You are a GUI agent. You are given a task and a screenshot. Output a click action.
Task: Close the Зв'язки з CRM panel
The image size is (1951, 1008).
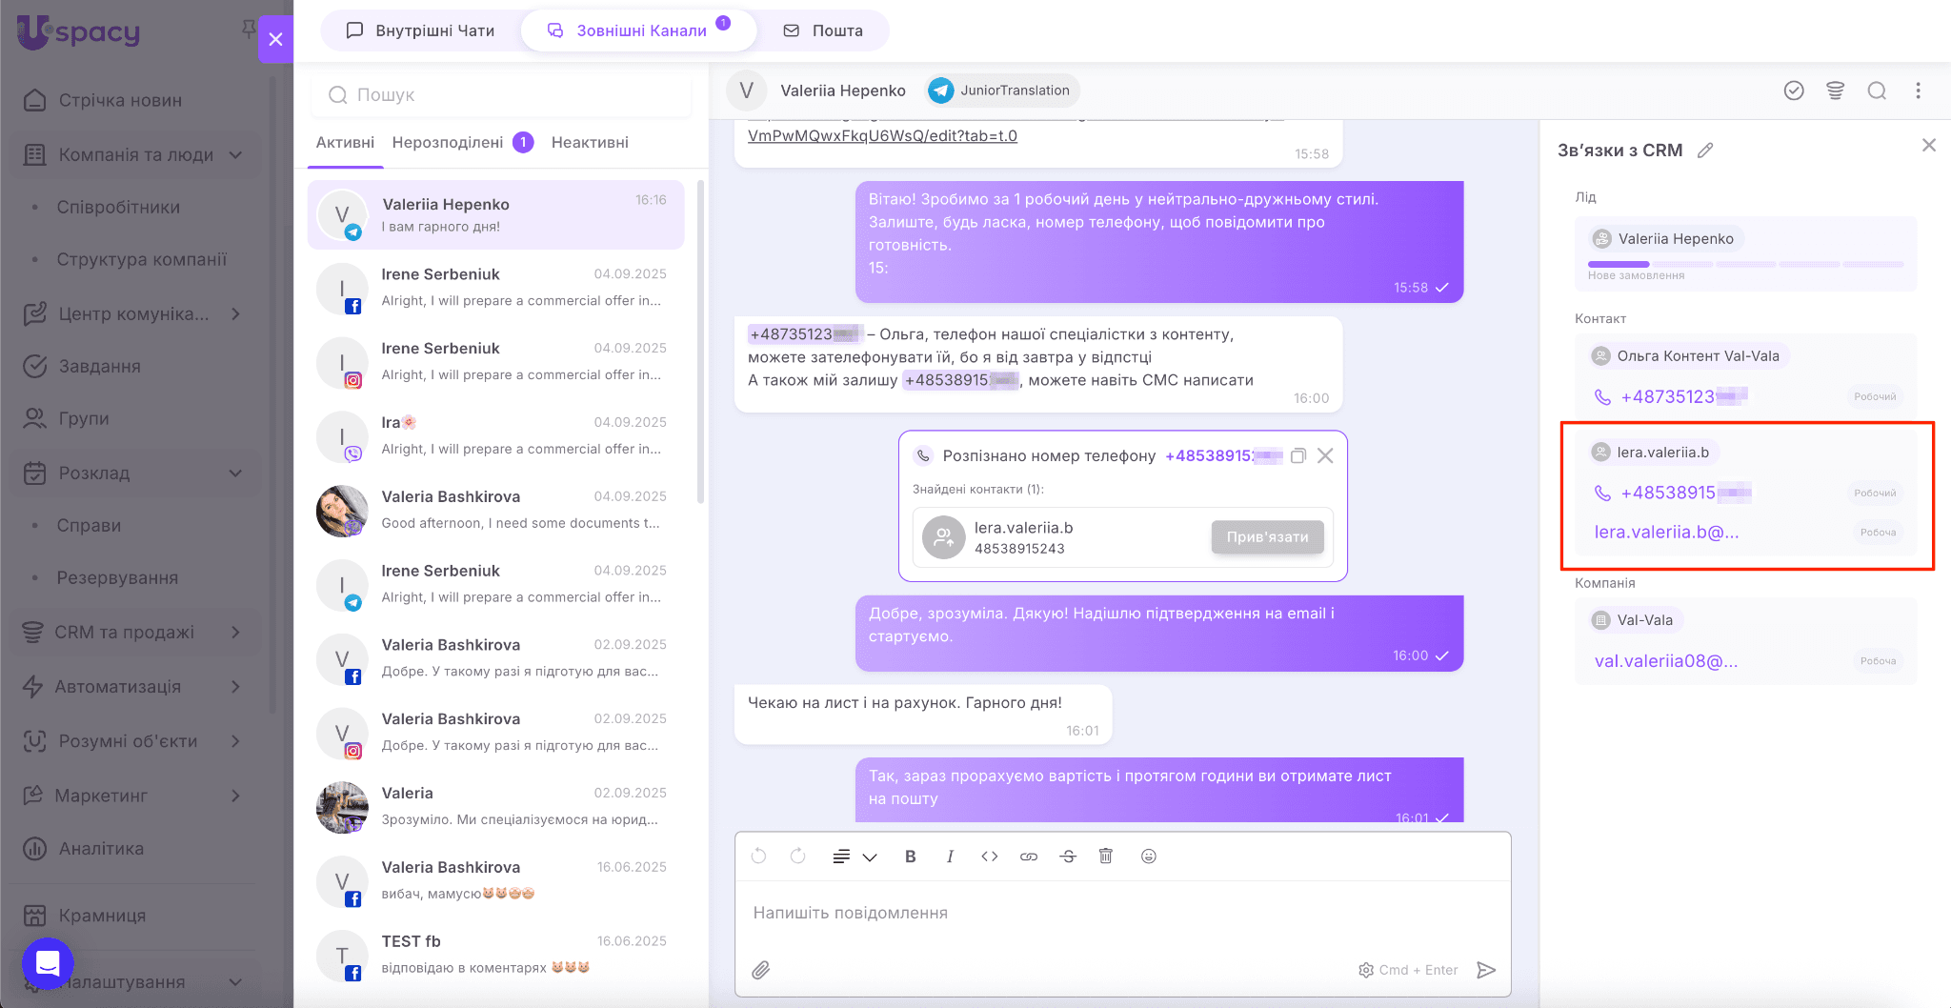tap(1929, 145)
